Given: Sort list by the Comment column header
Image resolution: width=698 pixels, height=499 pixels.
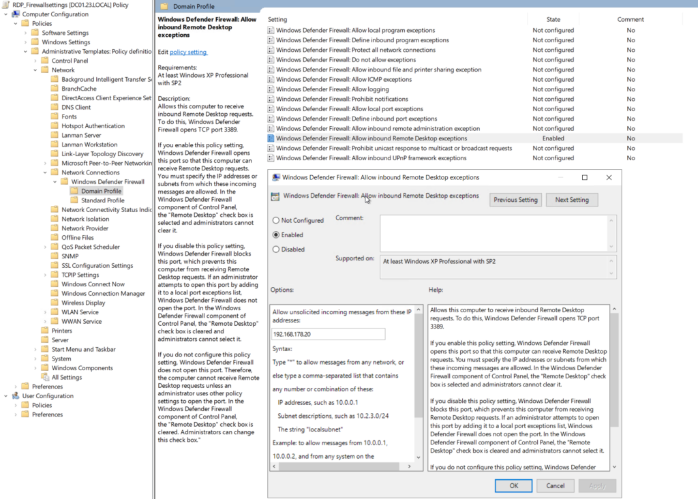Looking at the screenshot, I should pos(631,20).
